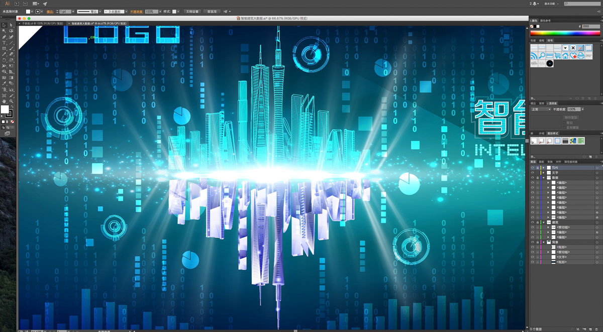Switch to the 外观 panel tab

[541, 133]
